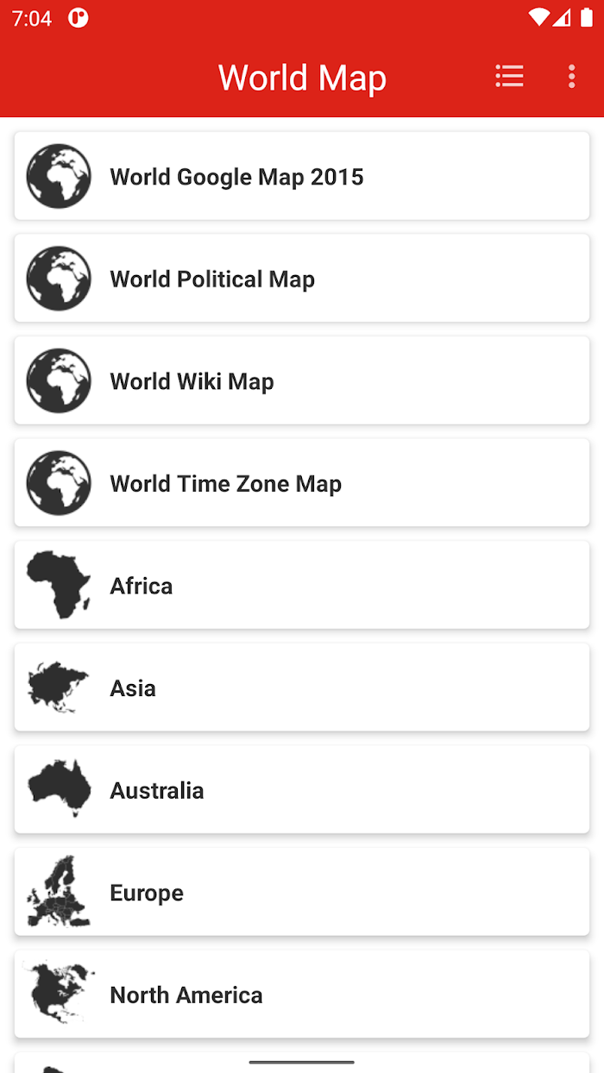
Task: Open the World Wiki Map entry
Action: coord(302,380)
